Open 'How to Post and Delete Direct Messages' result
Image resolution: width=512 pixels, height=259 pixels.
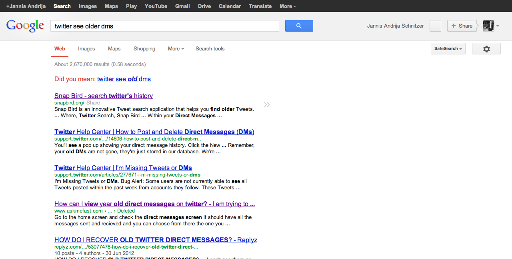pos(154,132)
